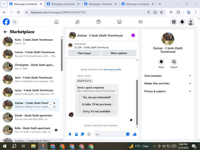Send quick reply 'Sorry, it's not available.'
The height and width of the screenshot is (150, 200).
click(97, 111)
